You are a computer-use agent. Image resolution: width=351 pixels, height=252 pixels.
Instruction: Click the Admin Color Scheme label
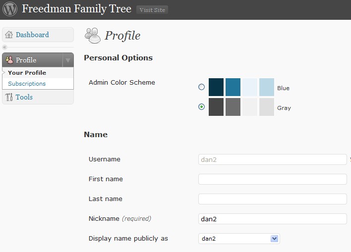pyautogui.click(x=122, y=83)
